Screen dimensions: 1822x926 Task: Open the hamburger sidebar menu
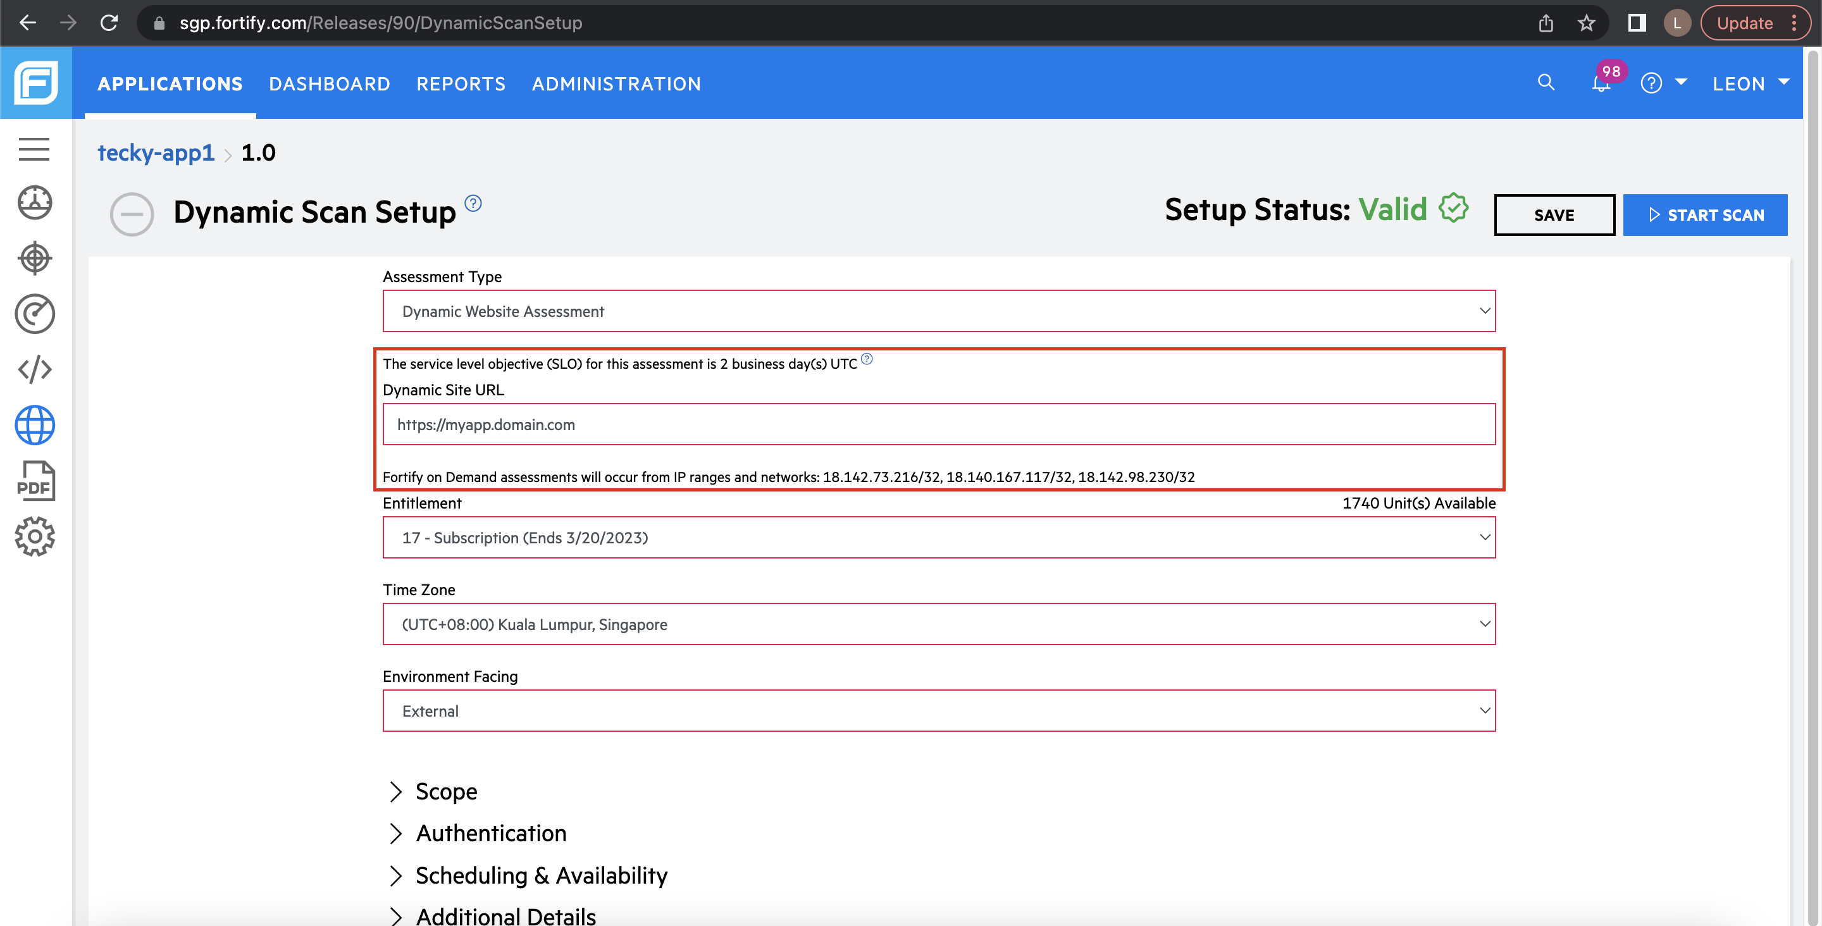coord(34,149)
